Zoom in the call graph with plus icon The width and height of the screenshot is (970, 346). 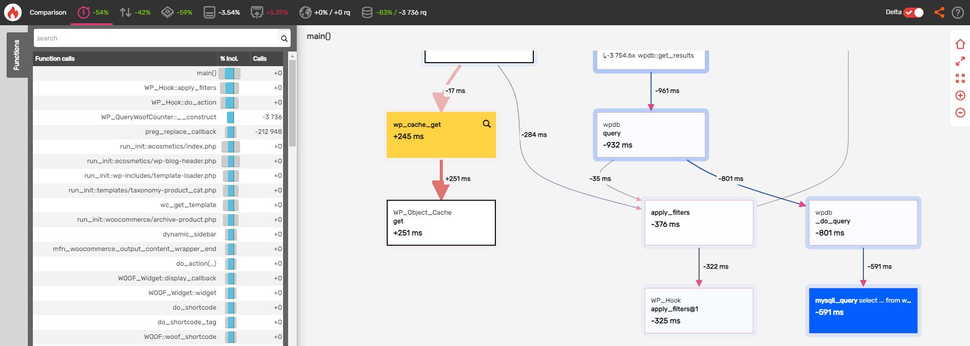pos(960,95)
